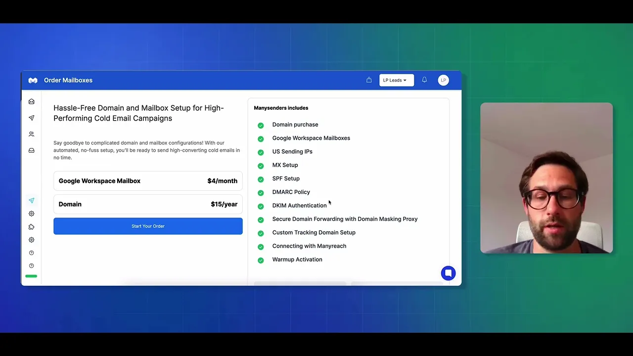Click the green check beside Secure Domain Forwarding
Image resolution: width=633 pixels, height=356 pixels.
coord(261,220)
